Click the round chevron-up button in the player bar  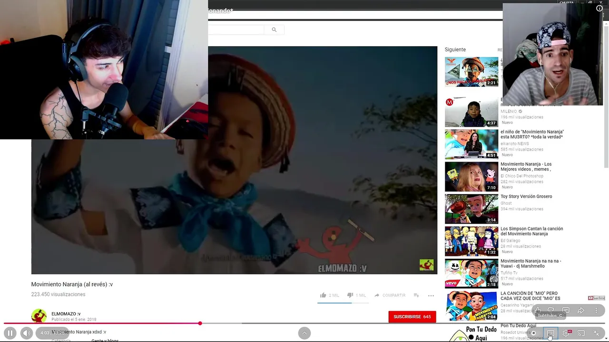(x=304, y=333)
